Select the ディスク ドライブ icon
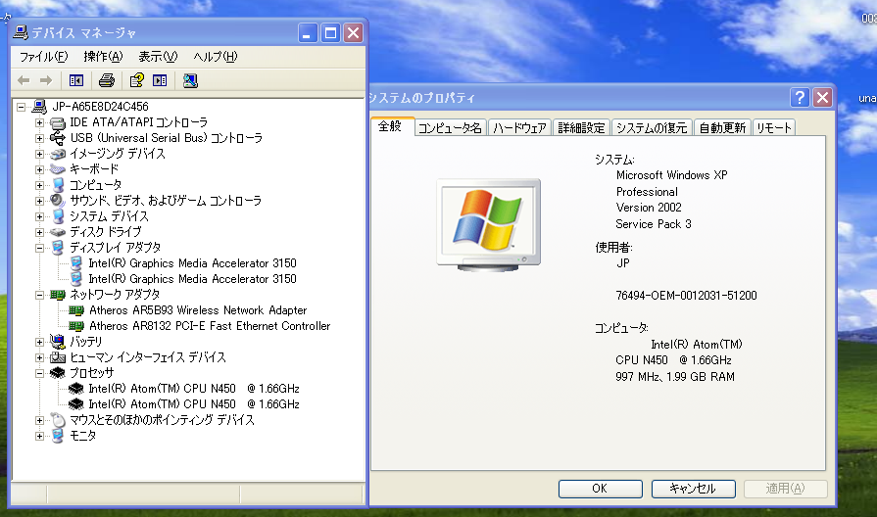Viewport: 877px width, 517px height. [x=58, y=232]
